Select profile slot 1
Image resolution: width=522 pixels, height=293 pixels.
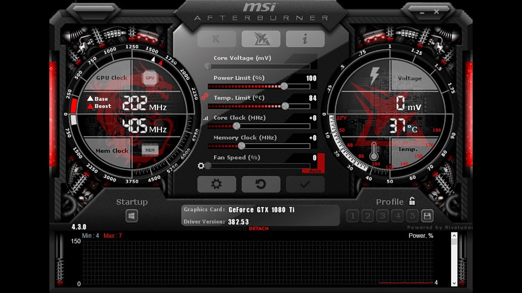352,216
